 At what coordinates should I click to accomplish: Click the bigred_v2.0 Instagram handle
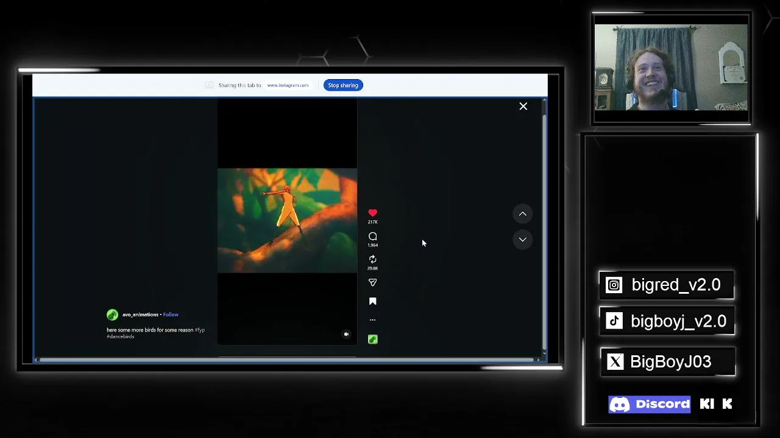[x=676, y=285]
